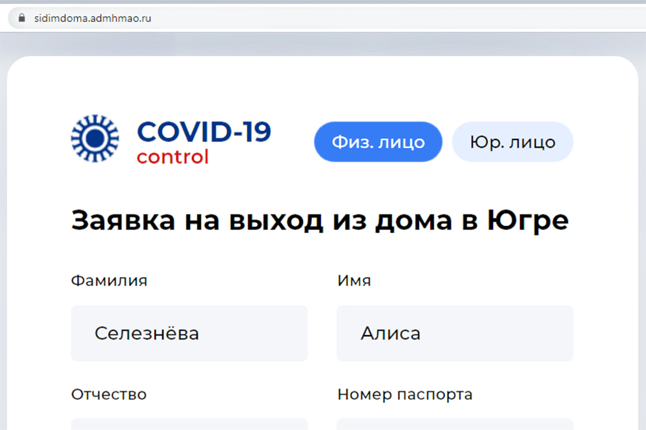Viewport: 646px width, 430px height.
Task: Focus the Отчество input below its label
Action: coord(189,424)
